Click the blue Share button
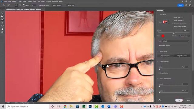The height and width of the screenshot is (109, 194). click(x=181, y=5)
